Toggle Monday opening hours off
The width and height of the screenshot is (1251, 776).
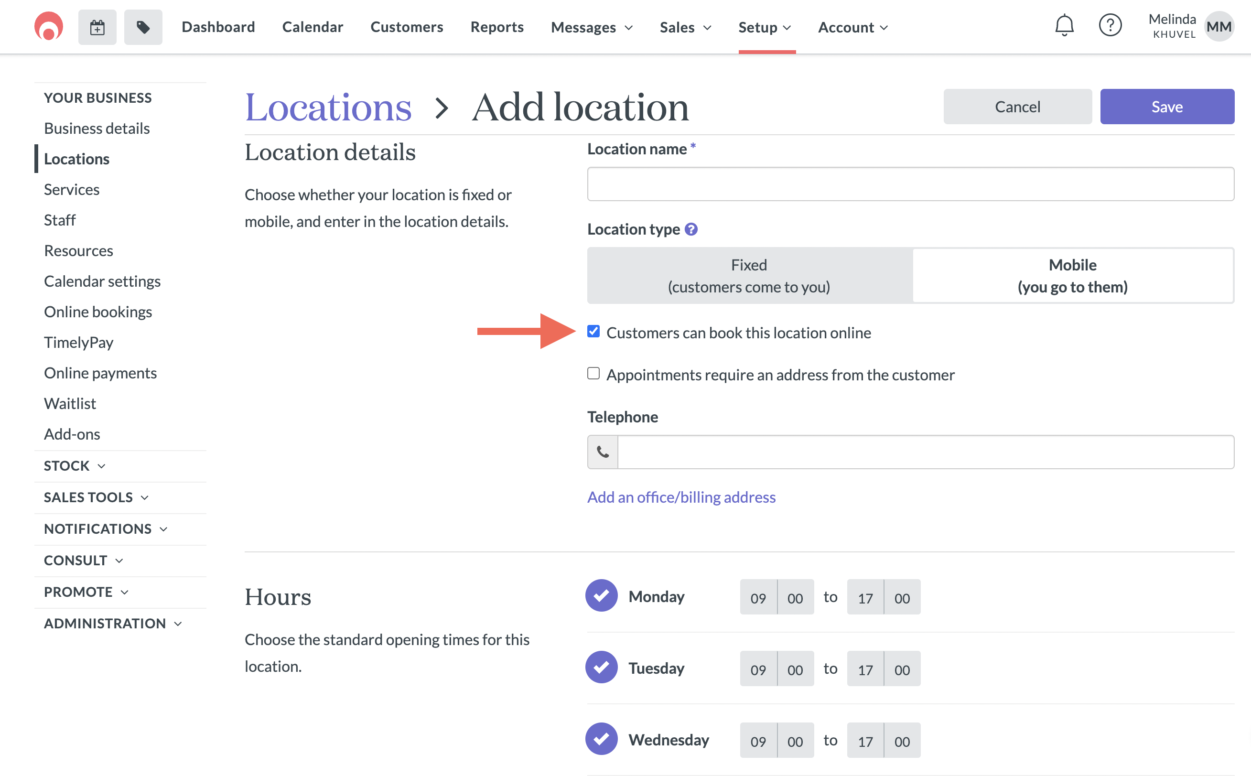pyautogui.click(x=602, y=596)
